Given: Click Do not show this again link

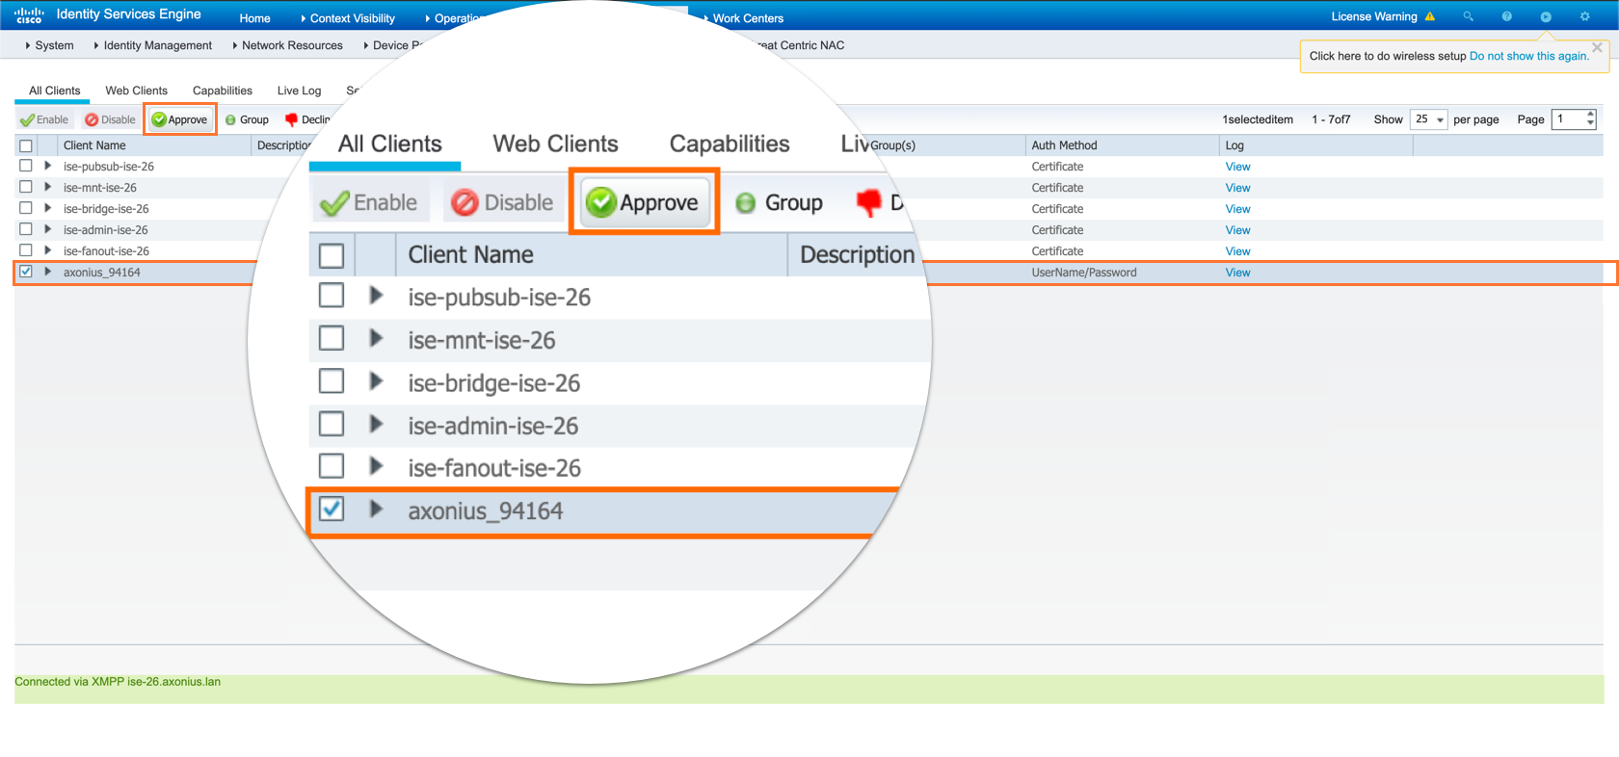Looking at the screenshot, I should (x=1529, y=56).
